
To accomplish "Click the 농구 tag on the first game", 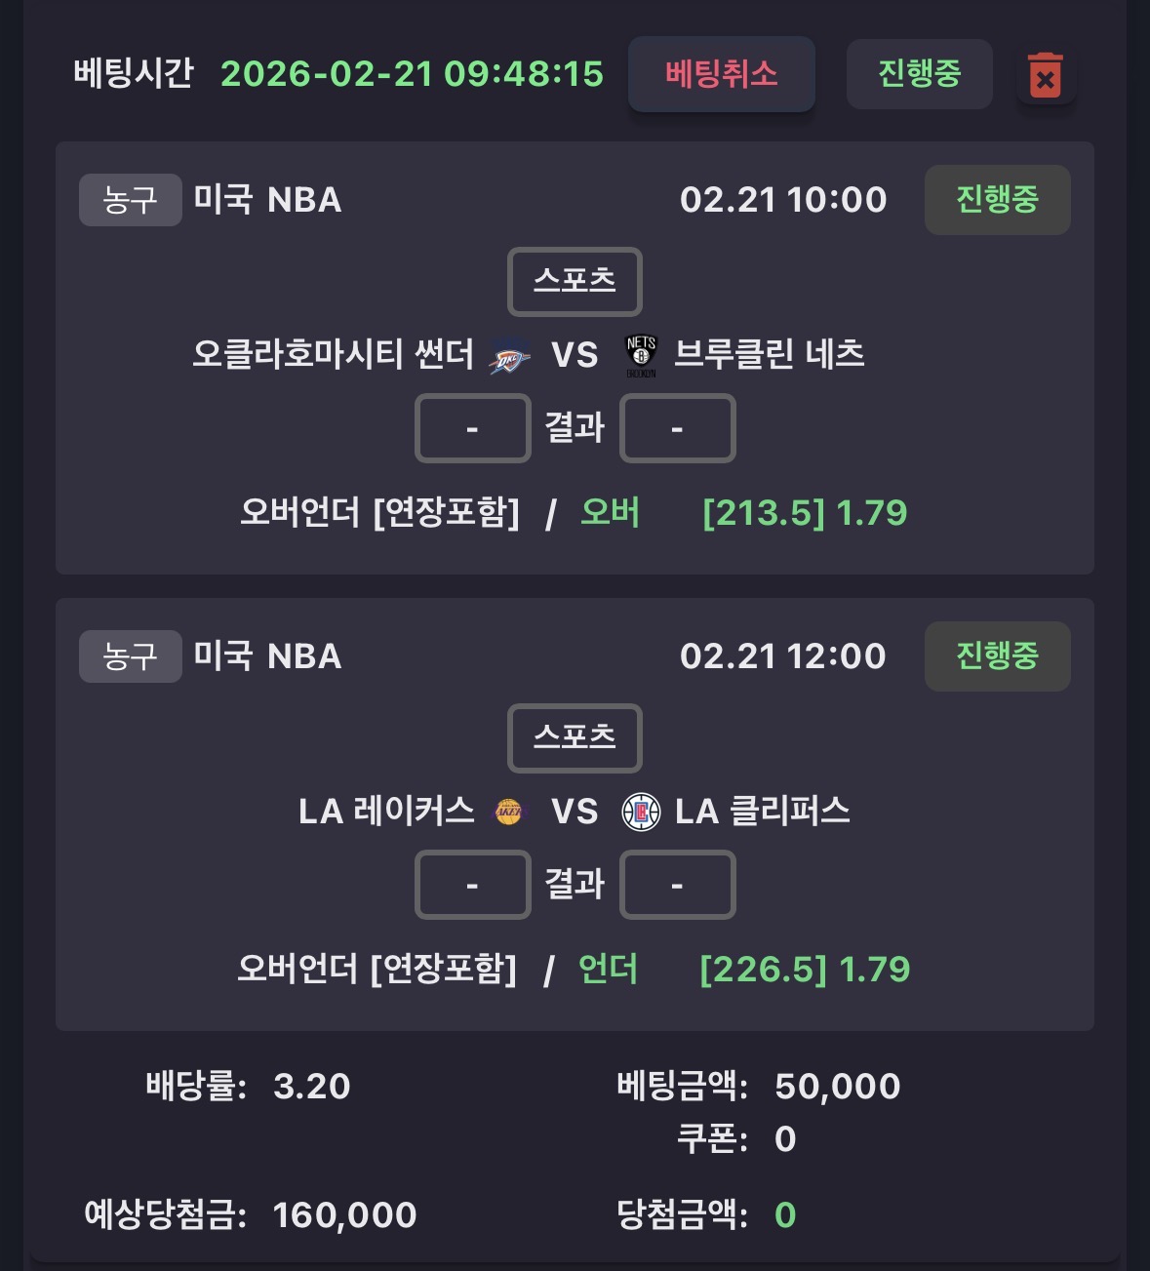I will (130, 200).
